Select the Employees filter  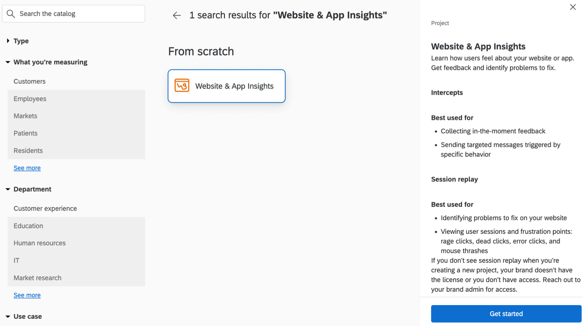pyautogui.click(x=30, y=99)
